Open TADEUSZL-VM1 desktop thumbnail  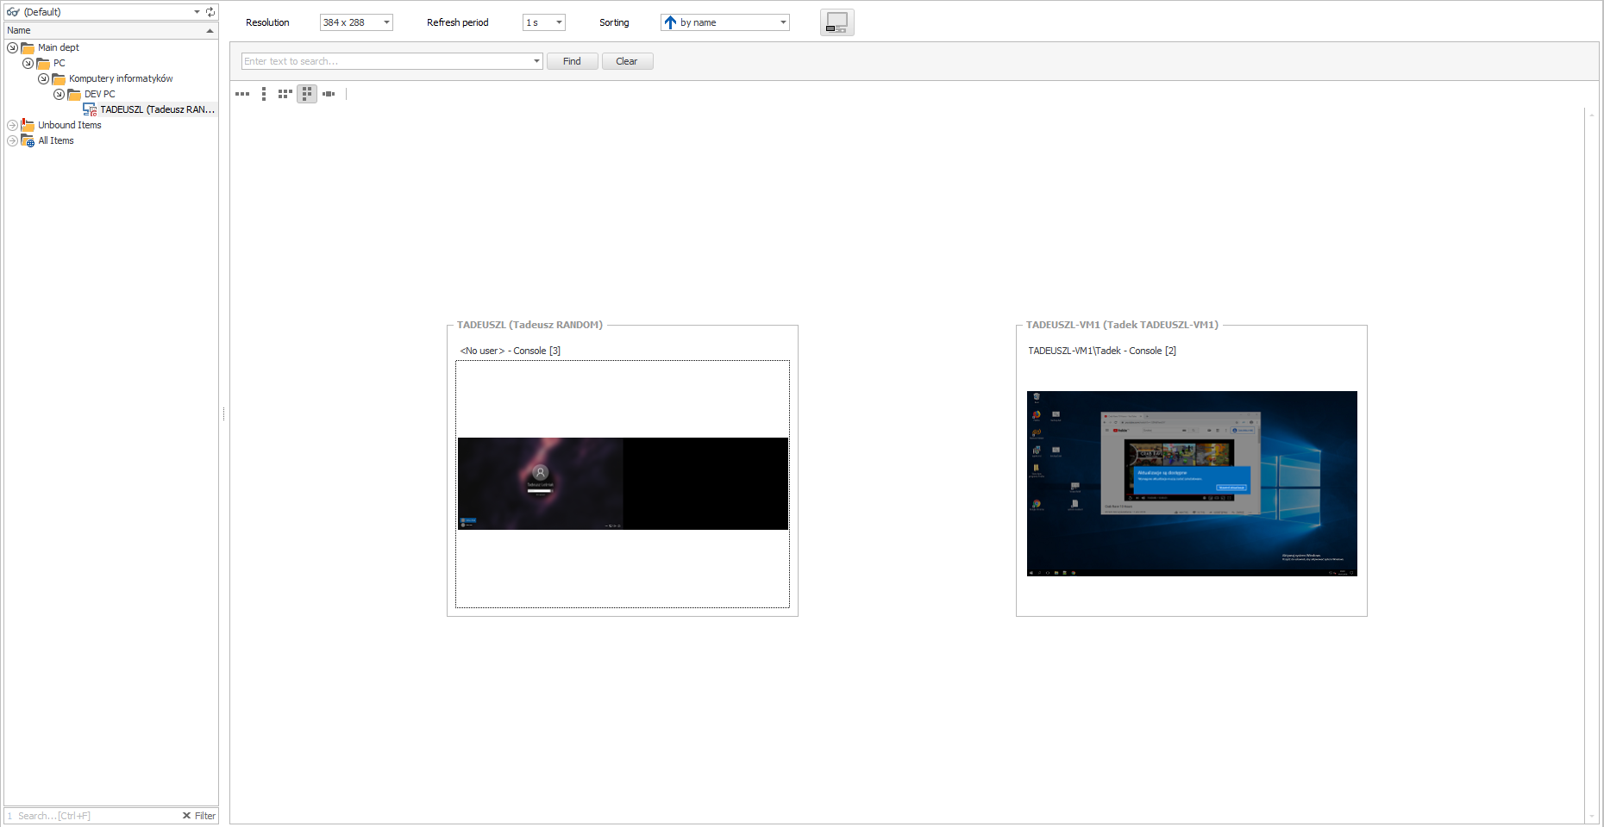click(x=1192, y=483)
